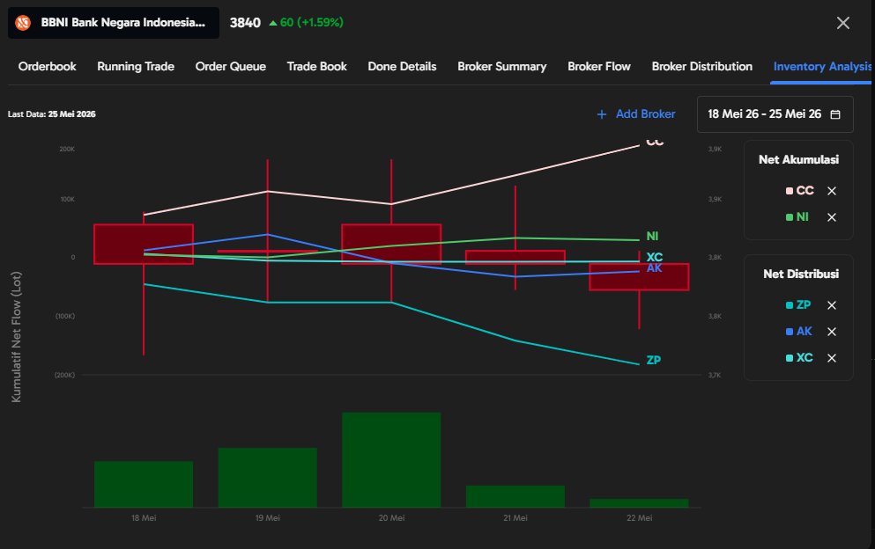Open the Done Details tab

tap(402, 66)
